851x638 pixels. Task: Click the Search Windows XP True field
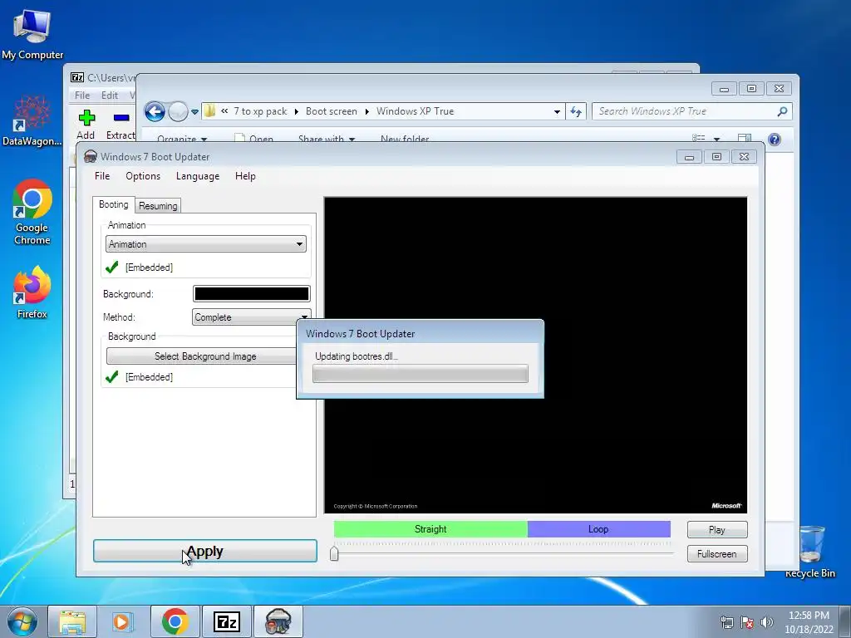tap(692, 111)
